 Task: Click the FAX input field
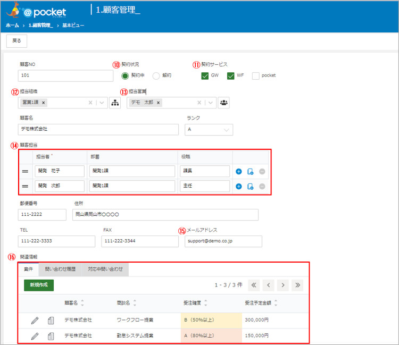[x=140, y=241]
